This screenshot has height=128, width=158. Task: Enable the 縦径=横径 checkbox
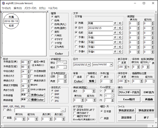click(32, 62)
